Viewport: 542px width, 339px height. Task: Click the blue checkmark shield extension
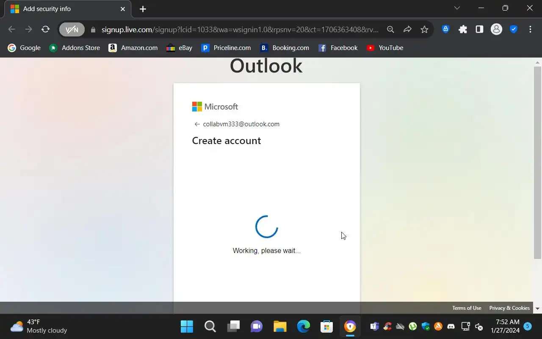(x=513, y=29)
